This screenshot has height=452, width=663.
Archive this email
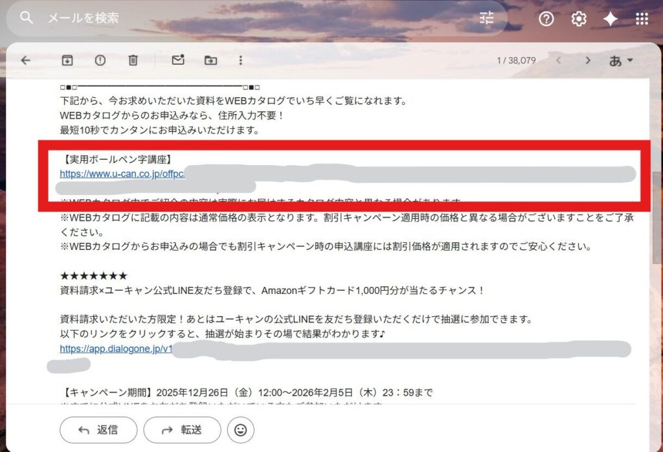pyautogui.click(x=66, y=60)
